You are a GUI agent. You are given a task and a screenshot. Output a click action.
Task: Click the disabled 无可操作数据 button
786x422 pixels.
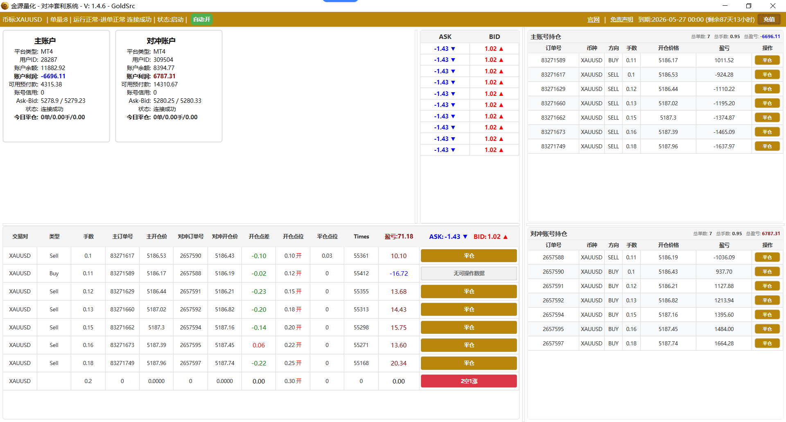point(469,273)
